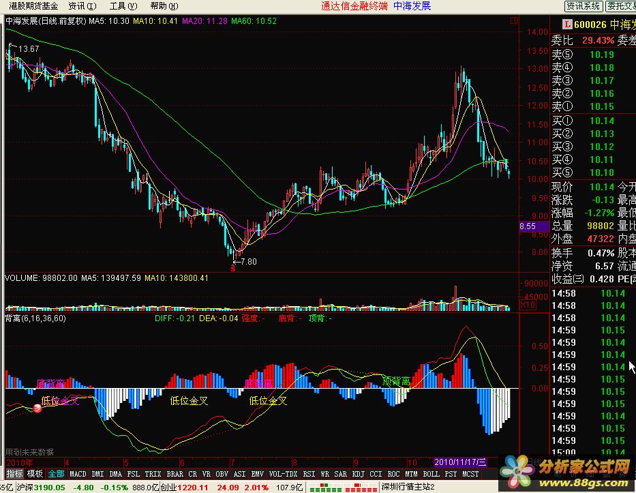Click the 深圳行情主站2 server status
This screenshot has width=636, height=493.
click(408, 487)
